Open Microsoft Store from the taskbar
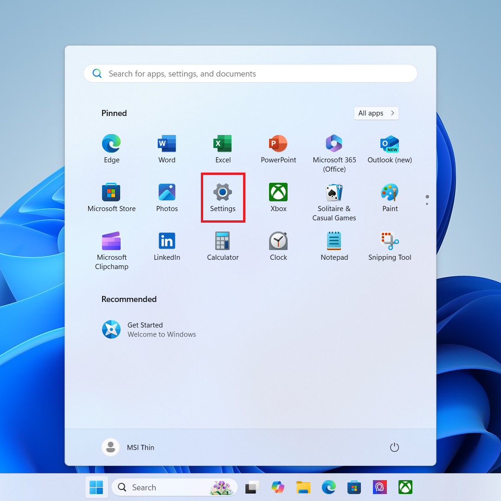 (x=354, y=487)
